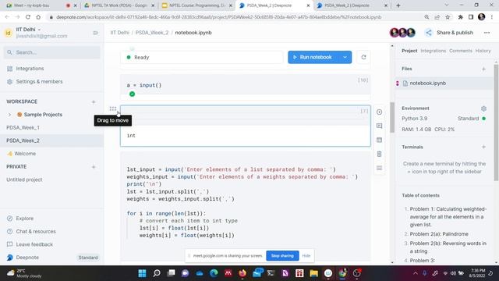Open Untitled project
The image size is (499, 281).
click(24, 180)
